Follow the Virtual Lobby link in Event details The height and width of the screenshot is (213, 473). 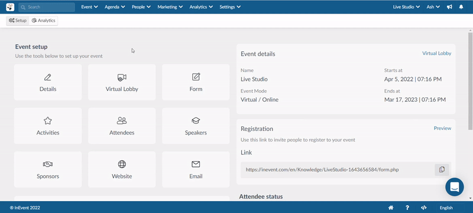click(436, 53)
